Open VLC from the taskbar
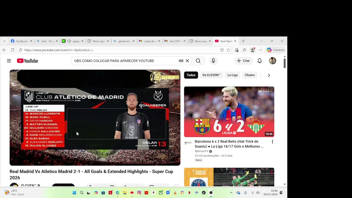Image resolution: width=352 pixels, height=198 pixels. coord(175,193)
